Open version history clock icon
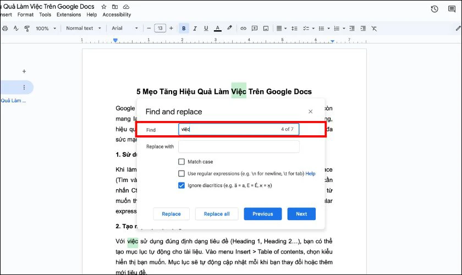The height and width of the screenshot is (275, 462). tap(435, 9)
